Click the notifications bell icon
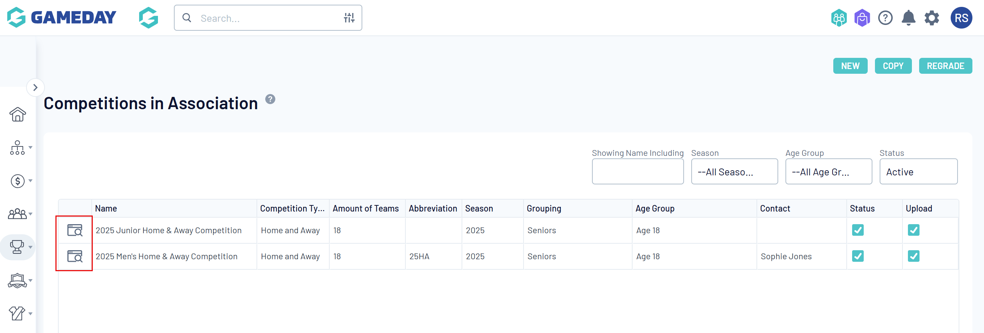Viewport: 984px width, 333px height. (908, 18)
